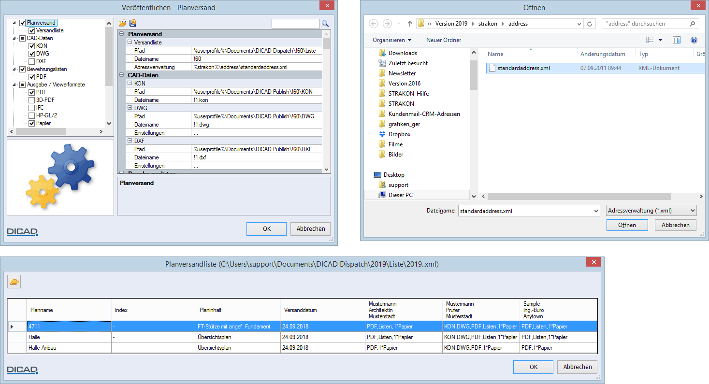Image resolution: width=709 pixels, height=384 pixels.
Task: Select Zuletzt besucht in navigation pane
Action: click(x=404, y=63)
